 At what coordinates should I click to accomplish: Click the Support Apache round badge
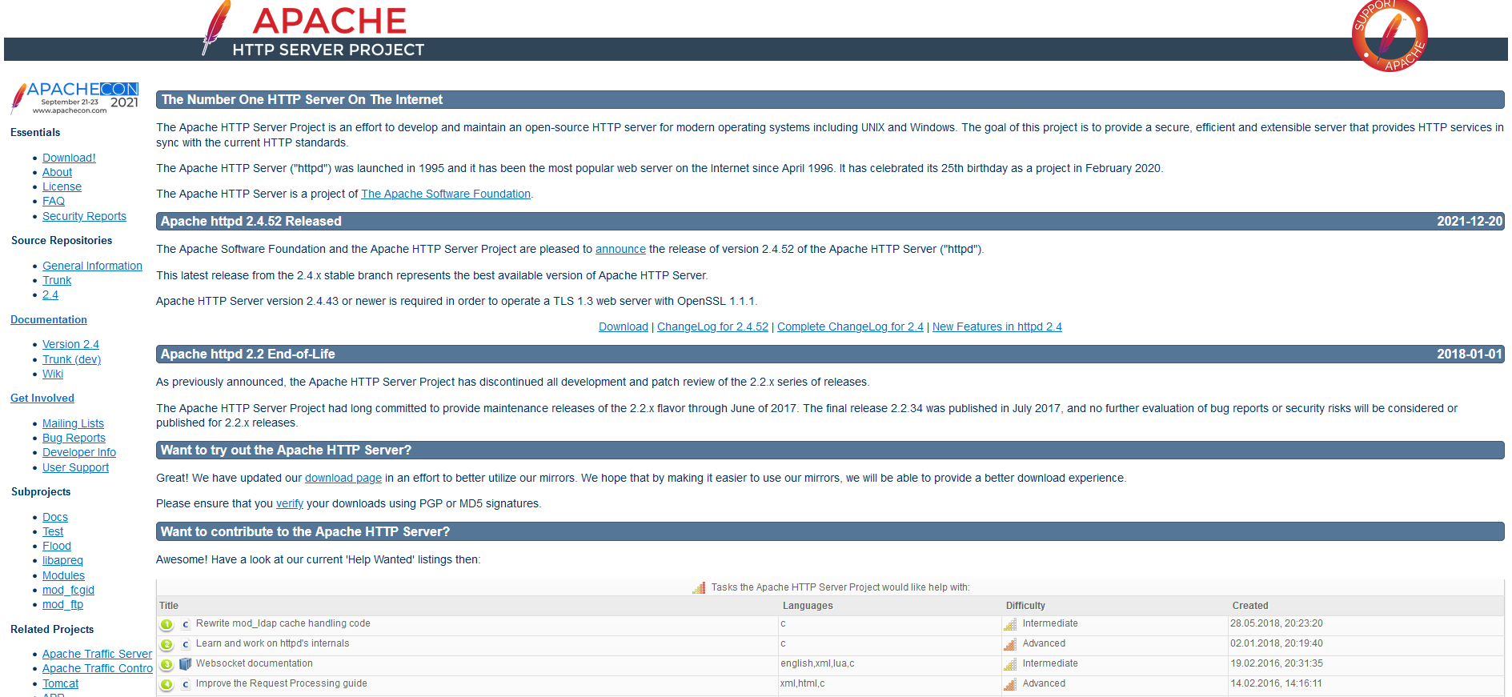pos(1390,35)
